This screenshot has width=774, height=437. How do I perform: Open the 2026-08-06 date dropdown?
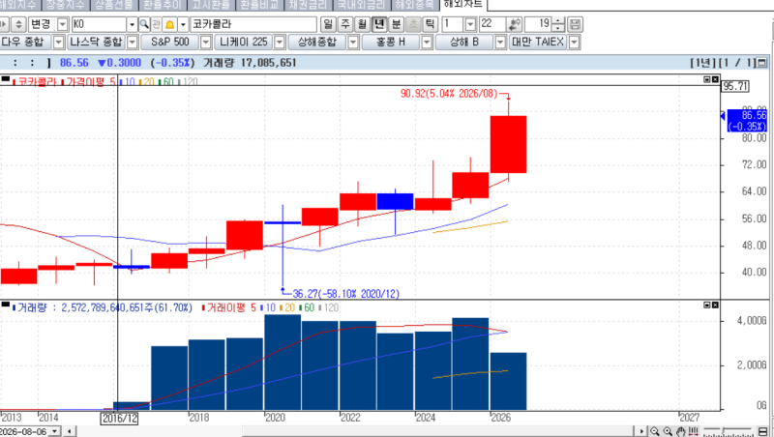point(54,431)
